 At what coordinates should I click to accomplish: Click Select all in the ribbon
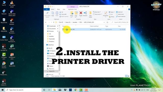coord(119,12)
